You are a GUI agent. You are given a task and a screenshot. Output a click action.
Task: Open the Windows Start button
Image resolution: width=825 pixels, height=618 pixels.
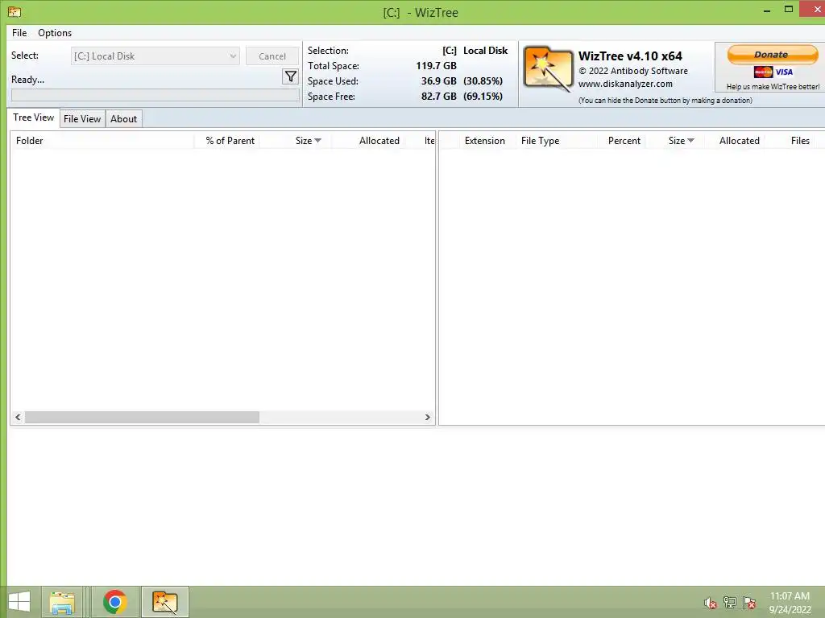tap(19, 602)
